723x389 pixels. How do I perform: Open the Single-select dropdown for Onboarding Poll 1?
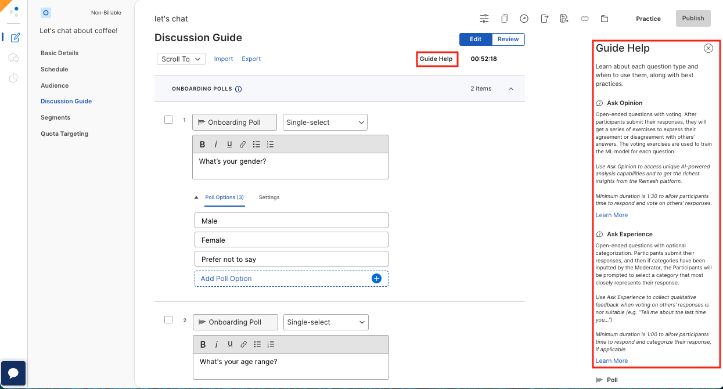click(x=325, y=122)
